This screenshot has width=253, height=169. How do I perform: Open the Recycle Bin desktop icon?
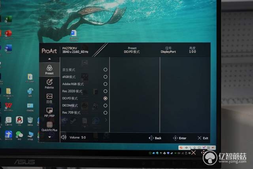click(x=30, y=121)
